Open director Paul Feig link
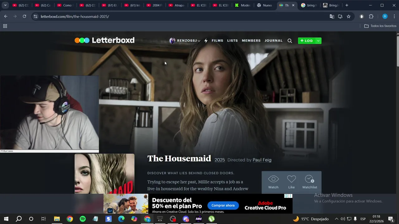The image size is (399, 224). (x=262, y=160)
